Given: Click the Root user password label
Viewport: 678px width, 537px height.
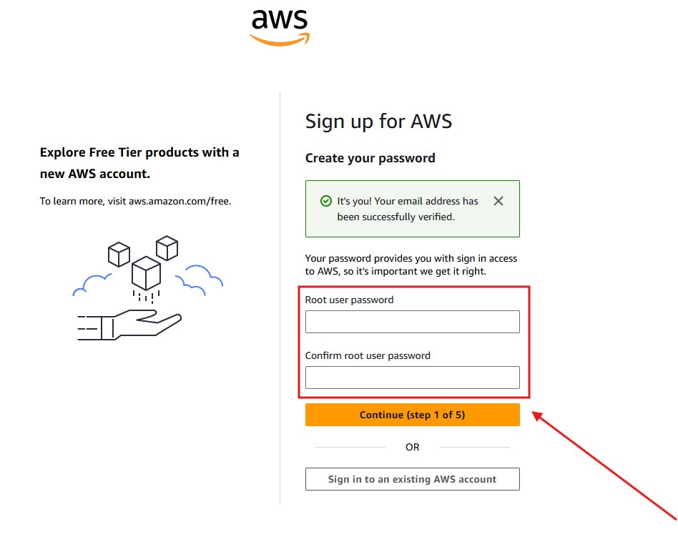Looking at the screenshot, I should [x=349, y=300].
